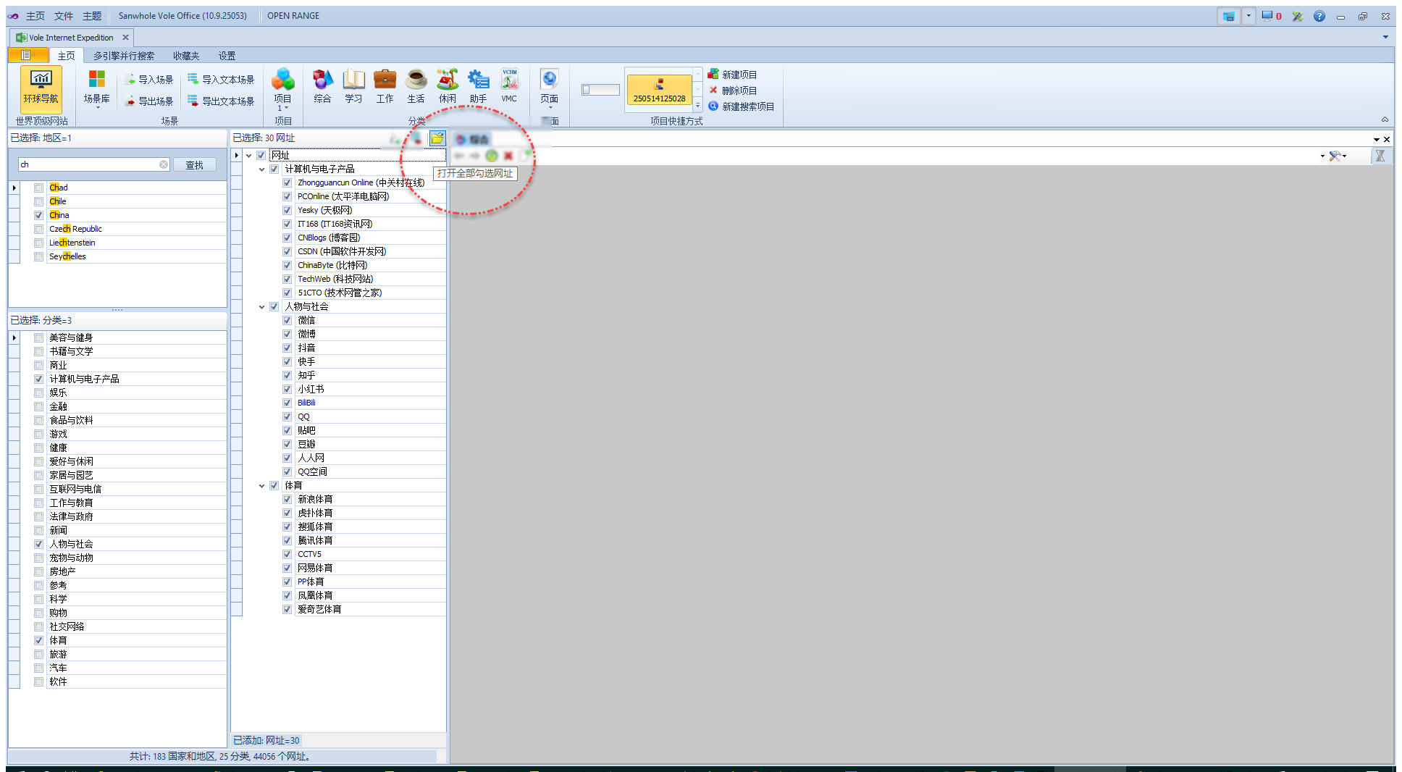Image resolution: width=1402 pixels, height=772 pixels.
Task: Click the open all checked URLs folder icon
Action: point(437,138)
